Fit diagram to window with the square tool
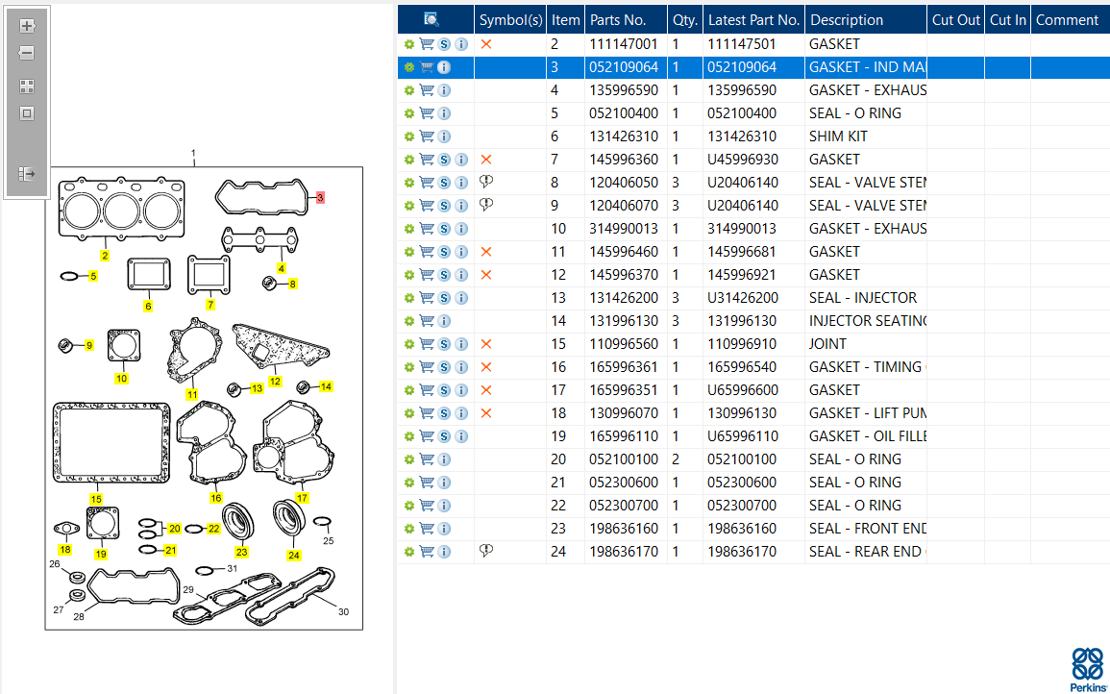The width and height of the screenshot is (1110, 694). (x=27, y=113)
